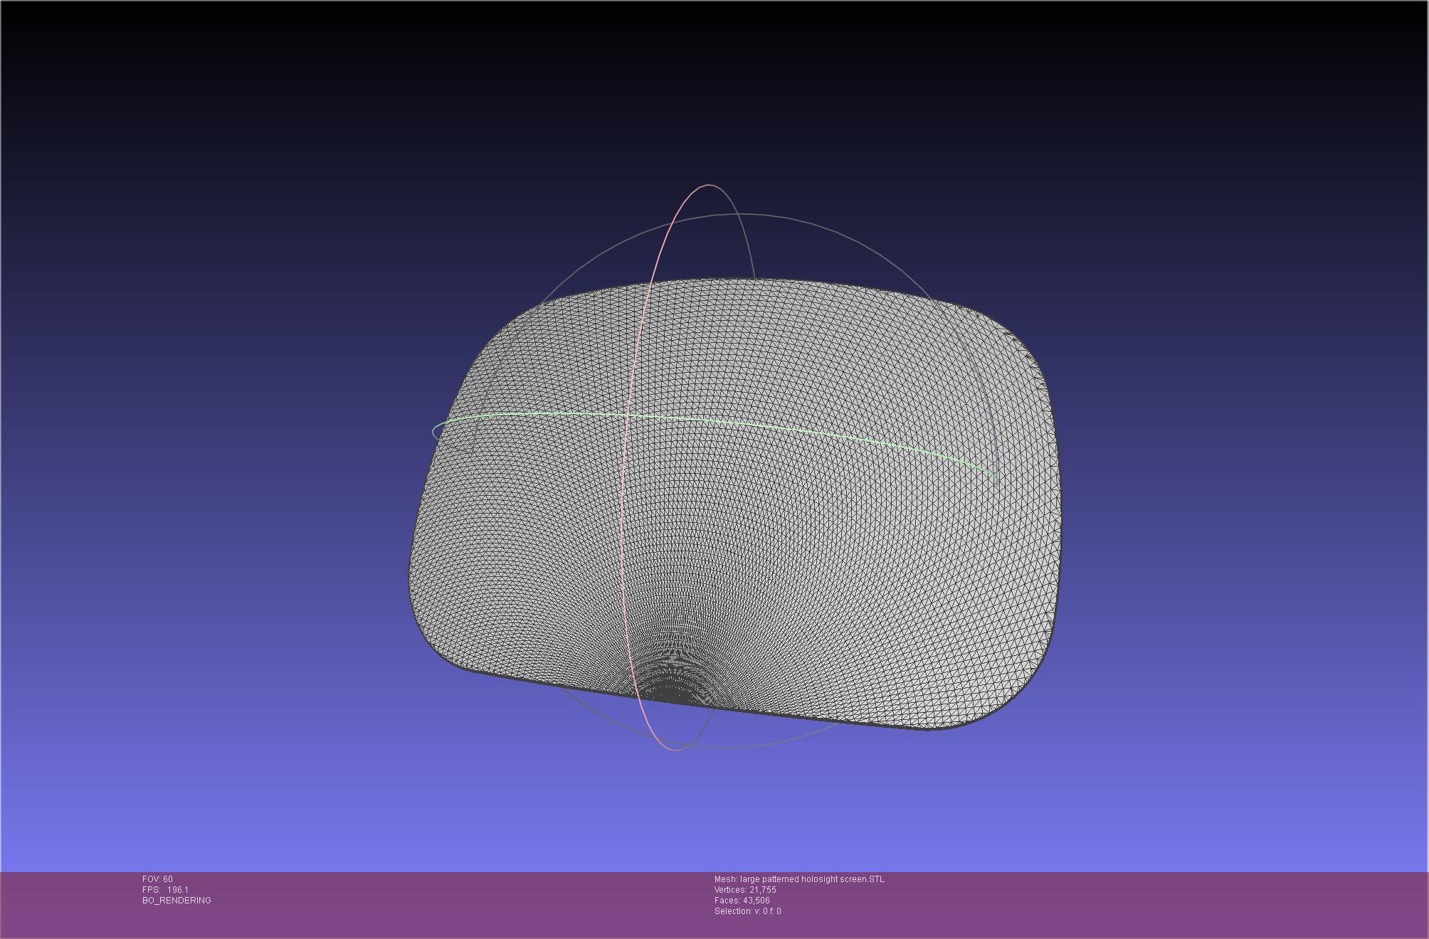Click the purple info bar empty area

1139,903
